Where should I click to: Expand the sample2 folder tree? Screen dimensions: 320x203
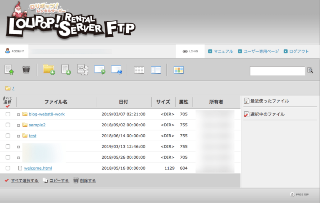click(x=18, y=125)
